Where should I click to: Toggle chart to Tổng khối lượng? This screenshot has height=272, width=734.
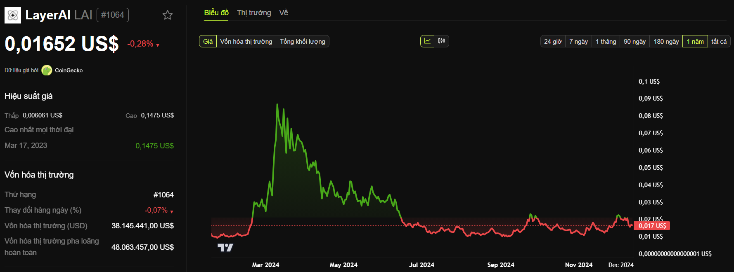click(x=302, y=42)
